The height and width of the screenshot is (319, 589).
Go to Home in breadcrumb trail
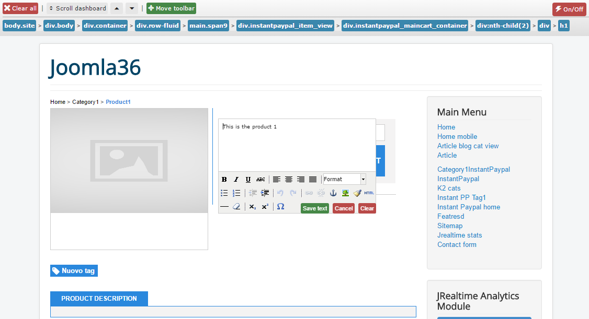coord(58,102)
